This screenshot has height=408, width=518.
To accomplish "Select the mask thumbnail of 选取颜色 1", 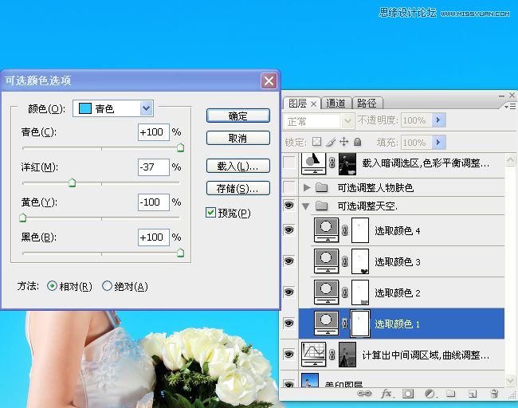I will tap(360, 323).
